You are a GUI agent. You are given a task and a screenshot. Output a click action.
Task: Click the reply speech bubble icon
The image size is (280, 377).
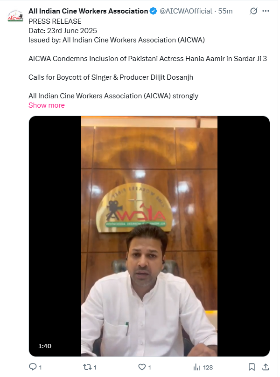pyautogui.click(x=33, y=367)
